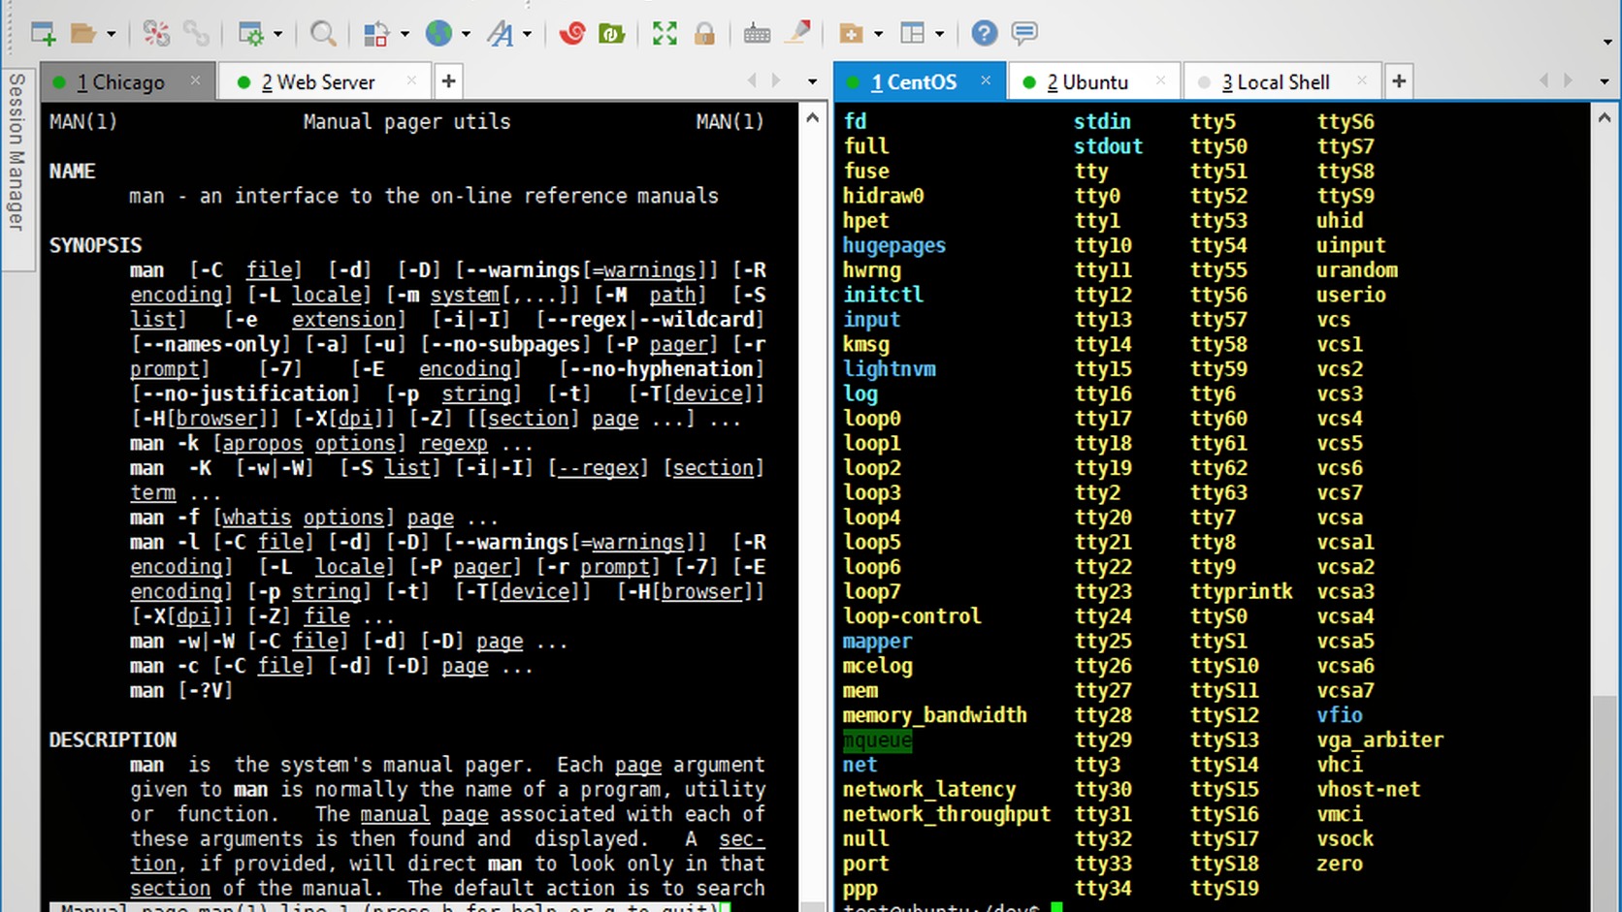
Task: Add new tab next to Local Shell
Action: coord(1399,81)
